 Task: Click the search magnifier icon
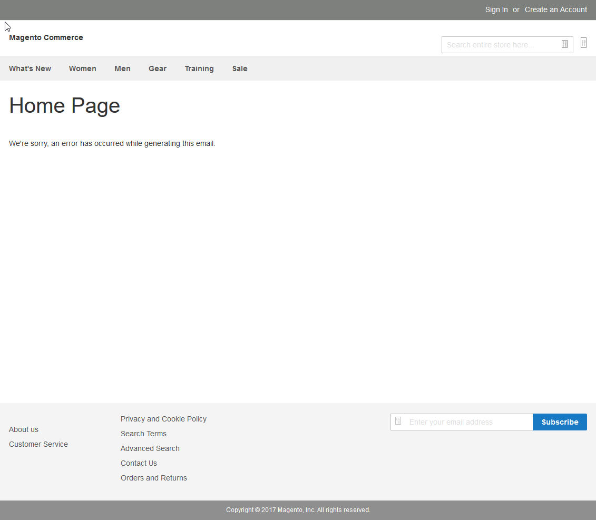(x=564, y=44)
